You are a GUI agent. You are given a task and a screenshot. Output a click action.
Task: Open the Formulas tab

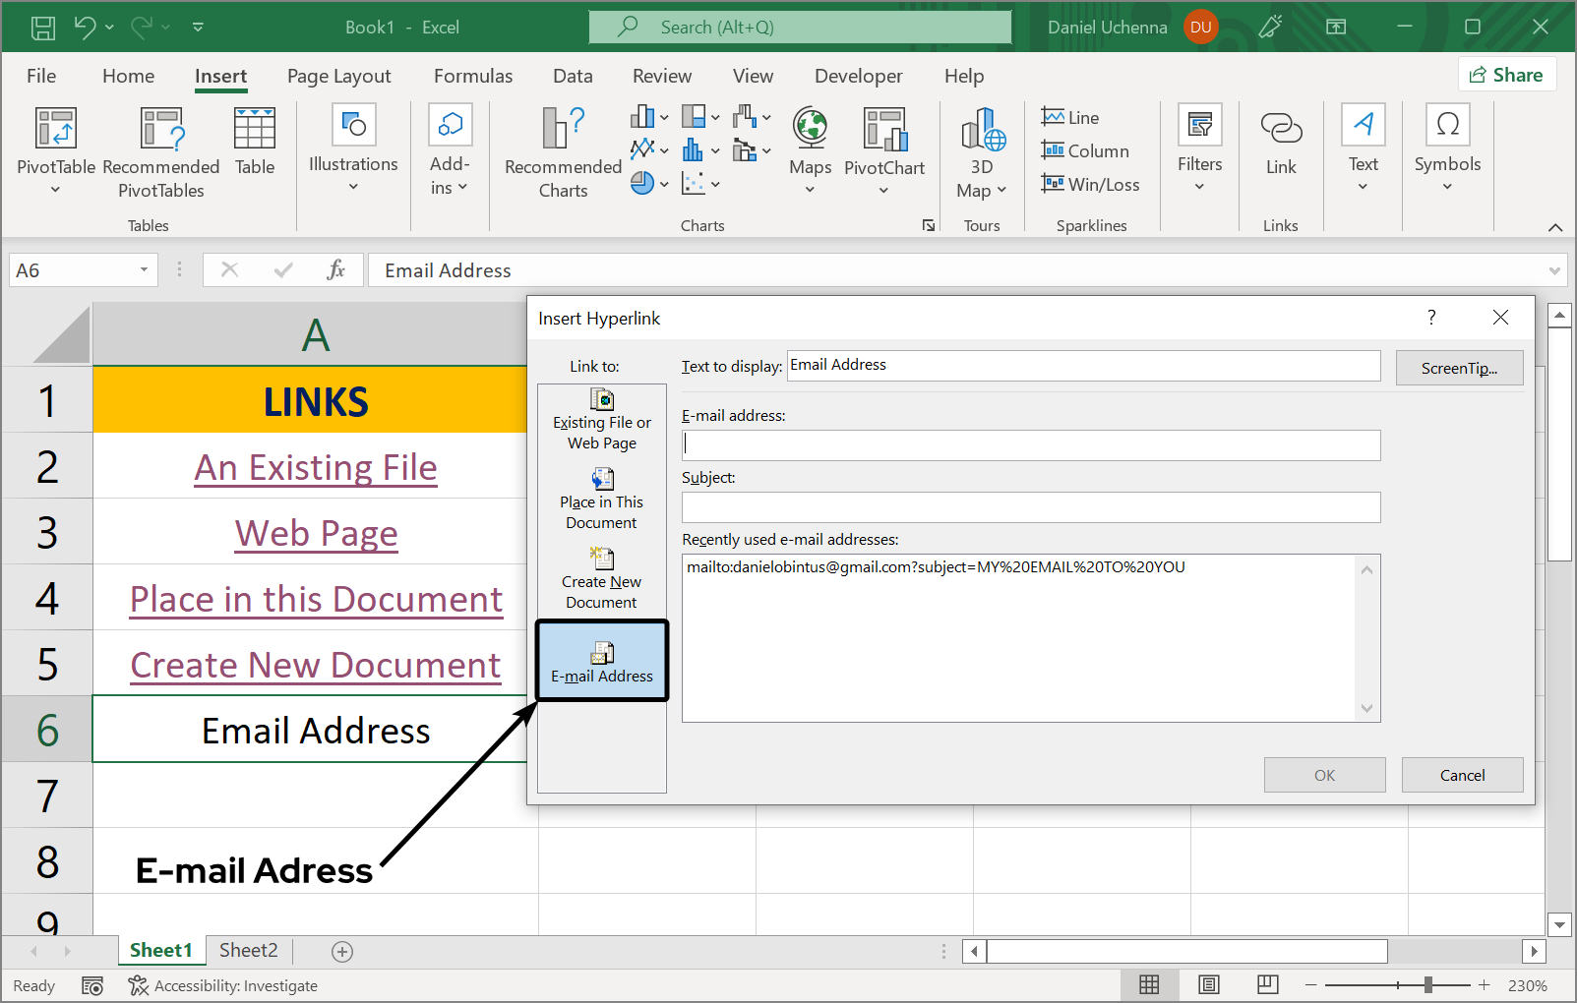(x=473, y=76)
